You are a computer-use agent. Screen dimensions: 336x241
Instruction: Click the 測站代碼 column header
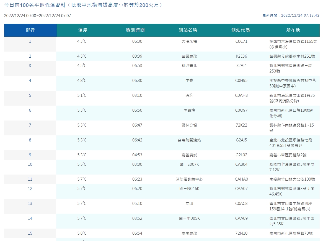pyautogui.click(x=241, y=30)
